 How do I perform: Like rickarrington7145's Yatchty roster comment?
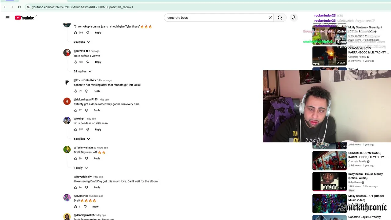pos(75,110)
